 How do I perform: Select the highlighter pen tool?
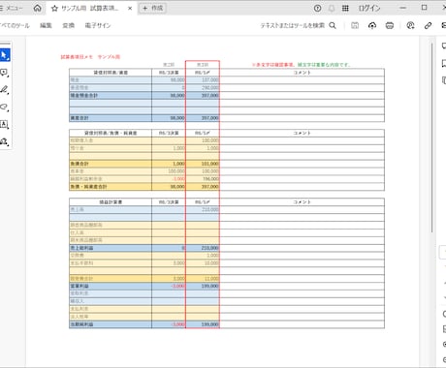point(4,90)
